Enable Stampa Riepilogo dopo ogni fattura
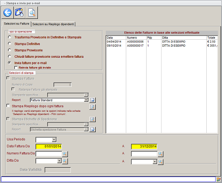222x183 pixels. (8, 105)
